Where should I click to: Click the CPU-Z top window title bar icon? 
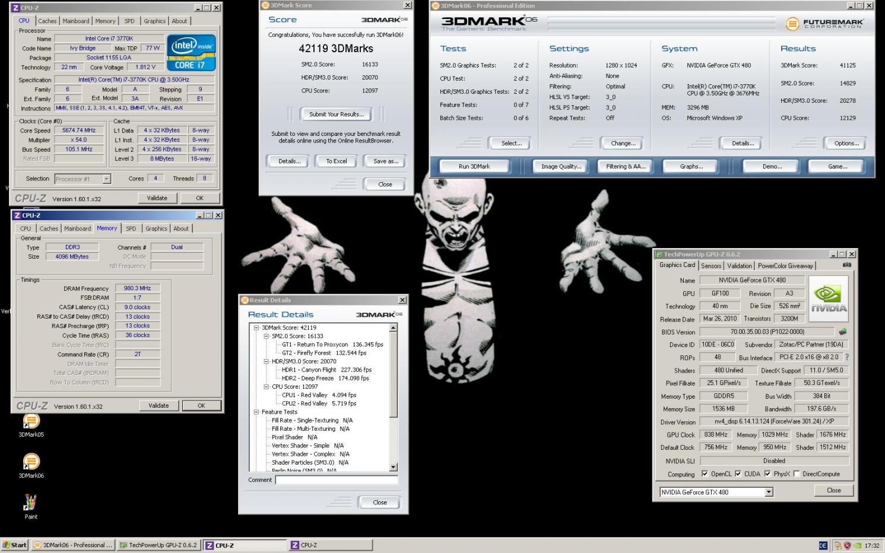(15, 8)
